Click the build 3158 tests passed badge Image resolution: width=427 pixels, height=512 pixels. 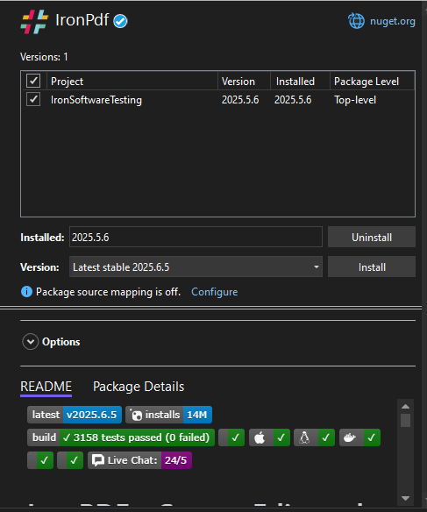tap(121, 437)
